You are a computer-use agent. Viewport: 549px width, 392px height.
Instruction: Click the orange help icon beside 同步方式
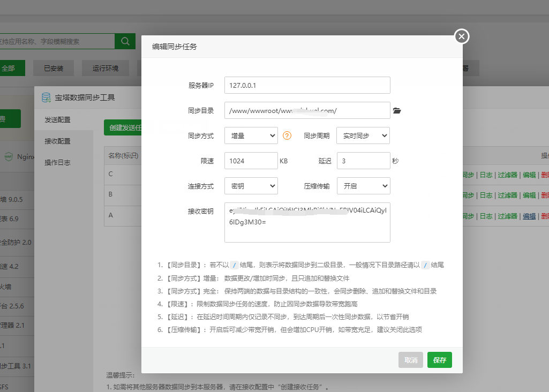tap(287, 135)
